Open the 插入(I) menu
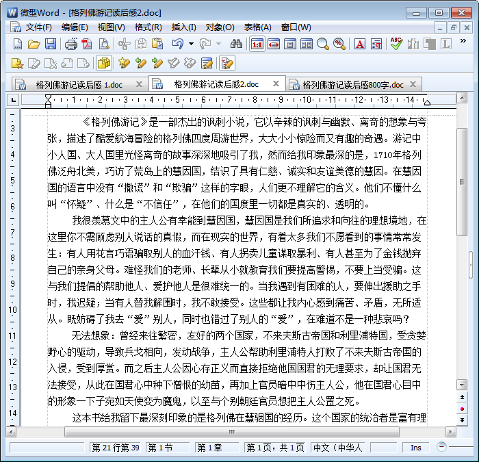 [183, 27]
